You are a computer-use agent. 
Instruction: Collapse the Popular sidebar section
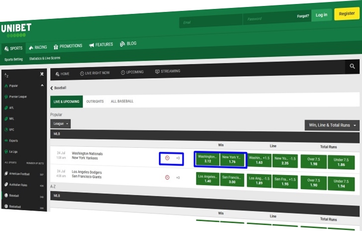tap(42, 85)
